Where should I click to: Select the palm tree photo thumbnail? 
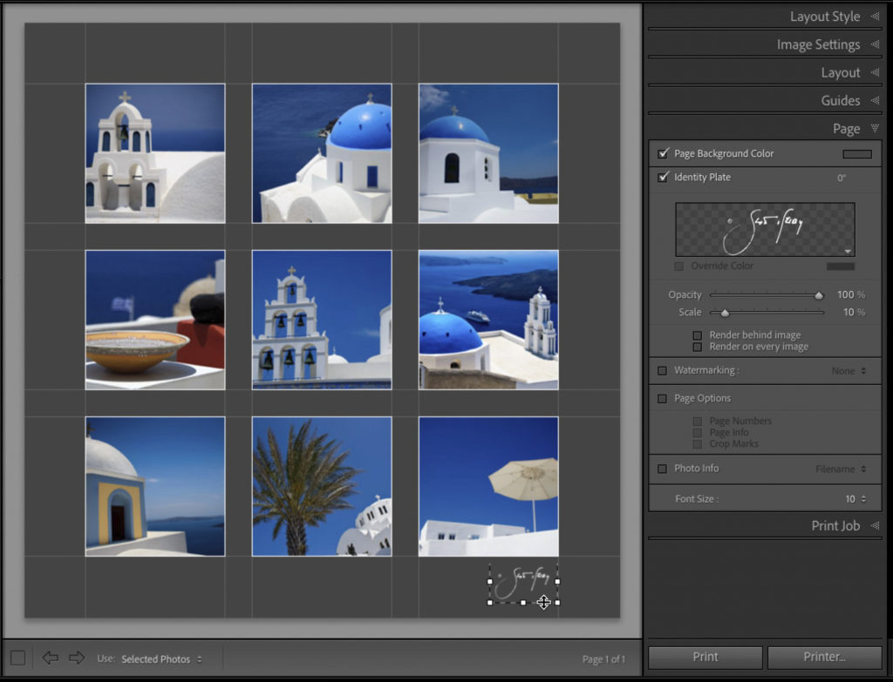(322, 486)
